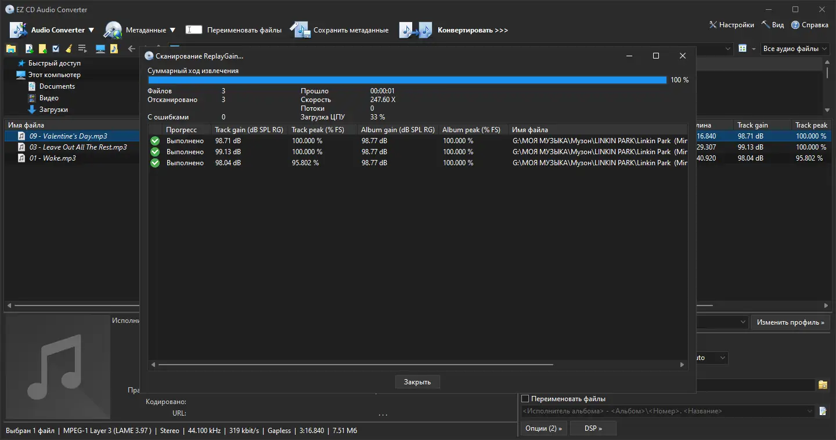The image size is (836, 440).
Task: Open the view layout dropdown arrow
Action: (x=754, y=49)
